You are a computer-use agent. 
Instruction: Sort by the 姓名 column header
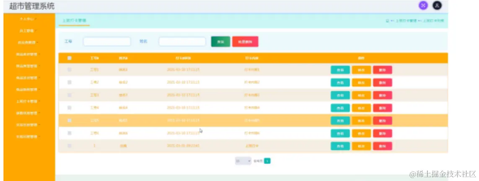tap(123, 58)
